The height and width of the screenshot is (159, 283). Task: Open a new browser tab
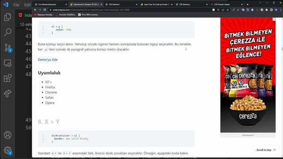click(x=248, y=4)
